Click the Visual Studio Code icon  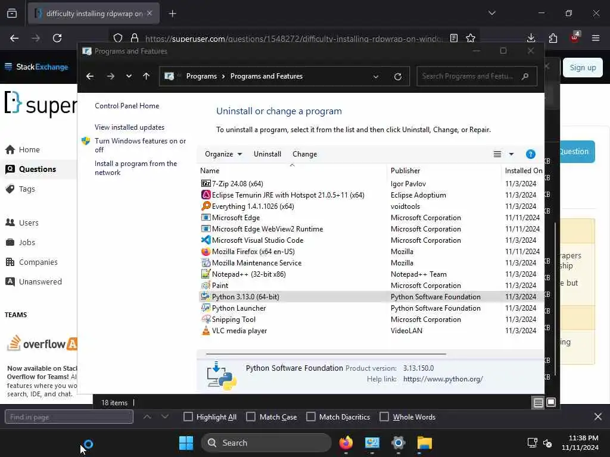[x=206, y=240]
